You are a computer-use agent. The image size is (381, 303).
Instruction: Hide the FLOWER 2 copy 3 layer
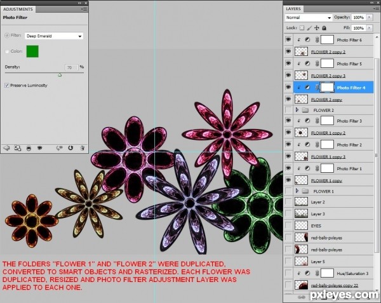point(288,75)
